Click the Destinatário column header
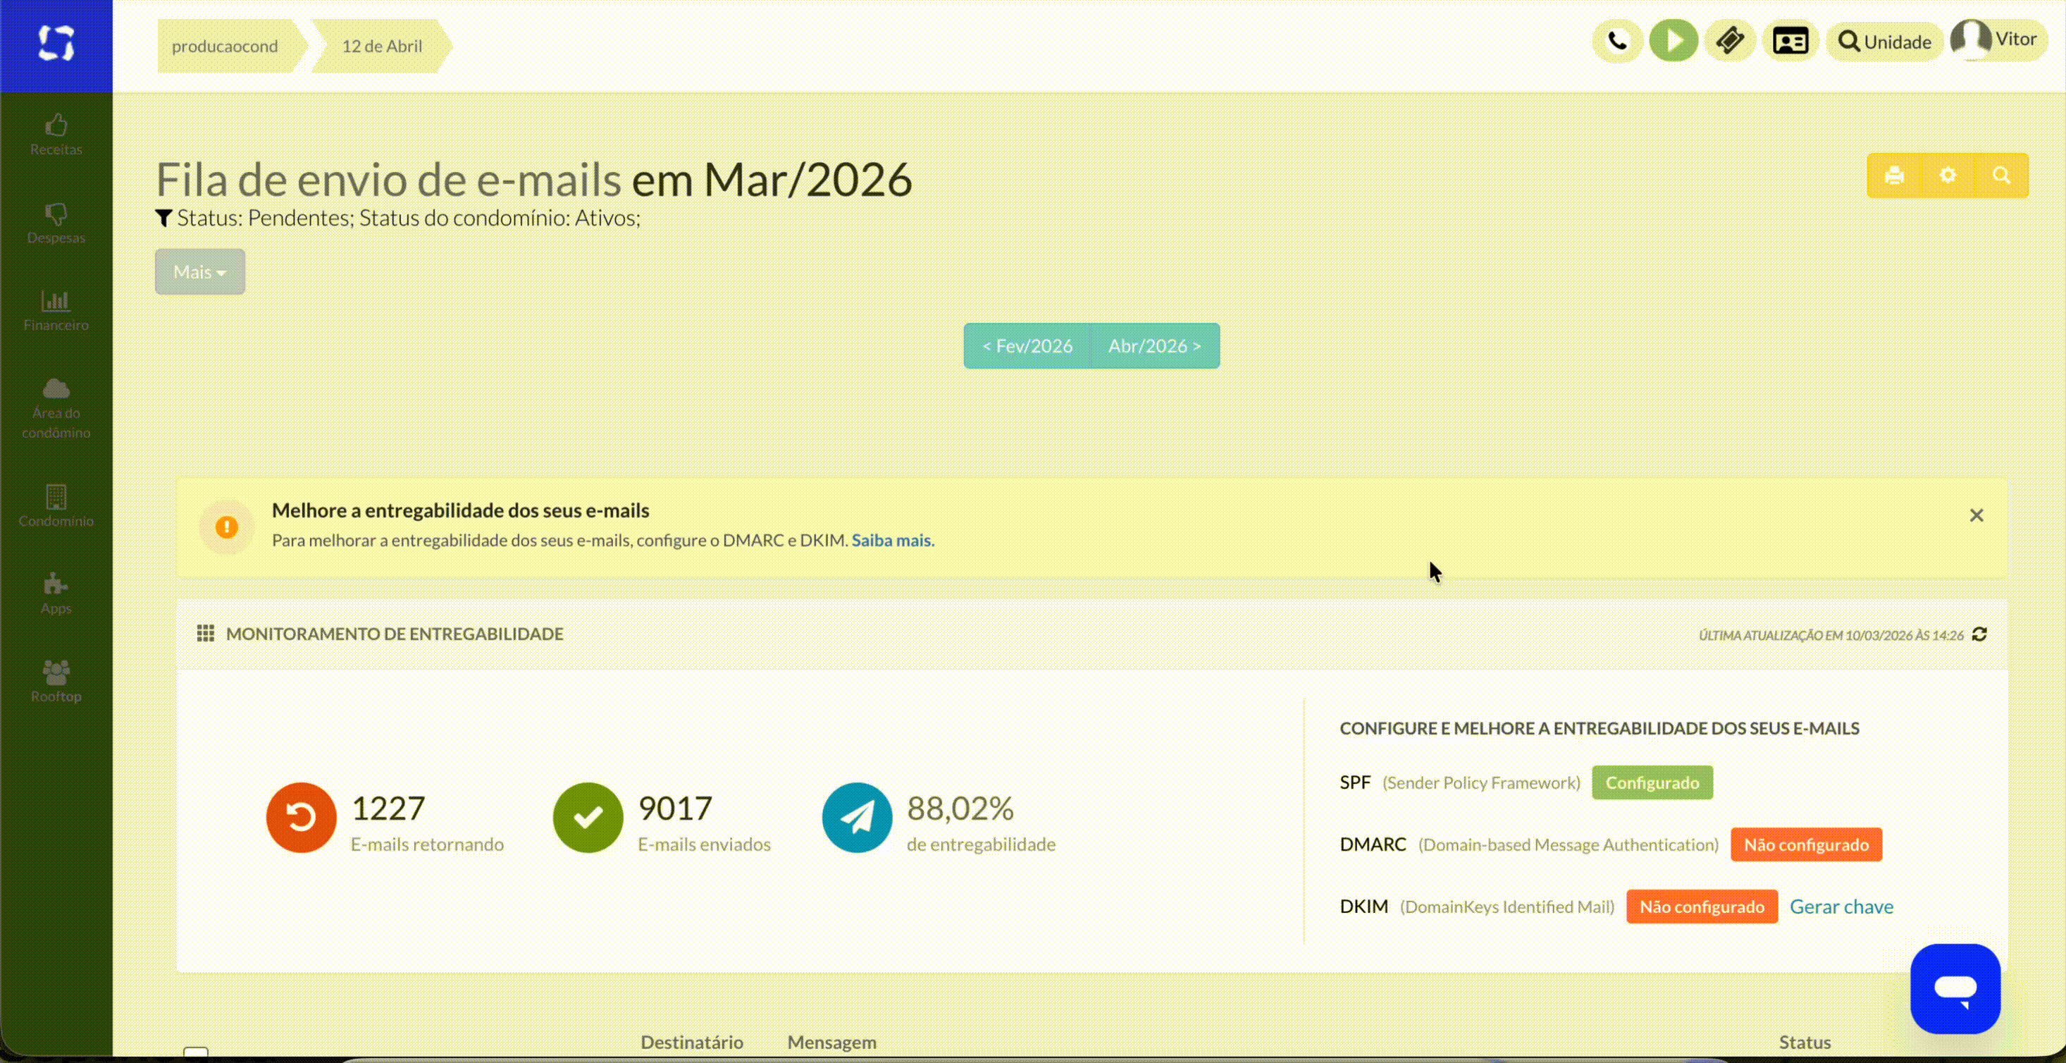This screenshot has height=1063, width=2066. pyautogui.click(x=692, y=1042)
